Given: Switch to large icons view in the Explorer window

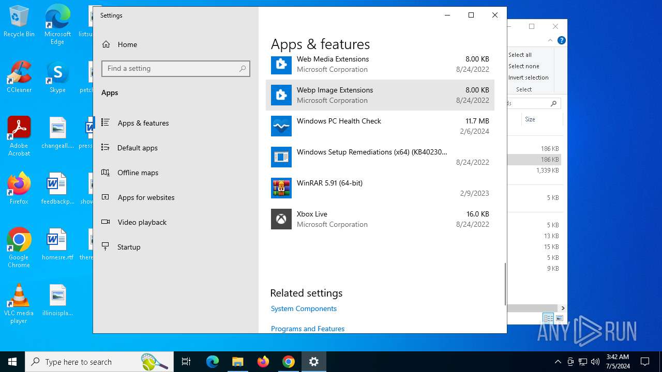Looking at the screenshot, I should (x=559, y=318).
